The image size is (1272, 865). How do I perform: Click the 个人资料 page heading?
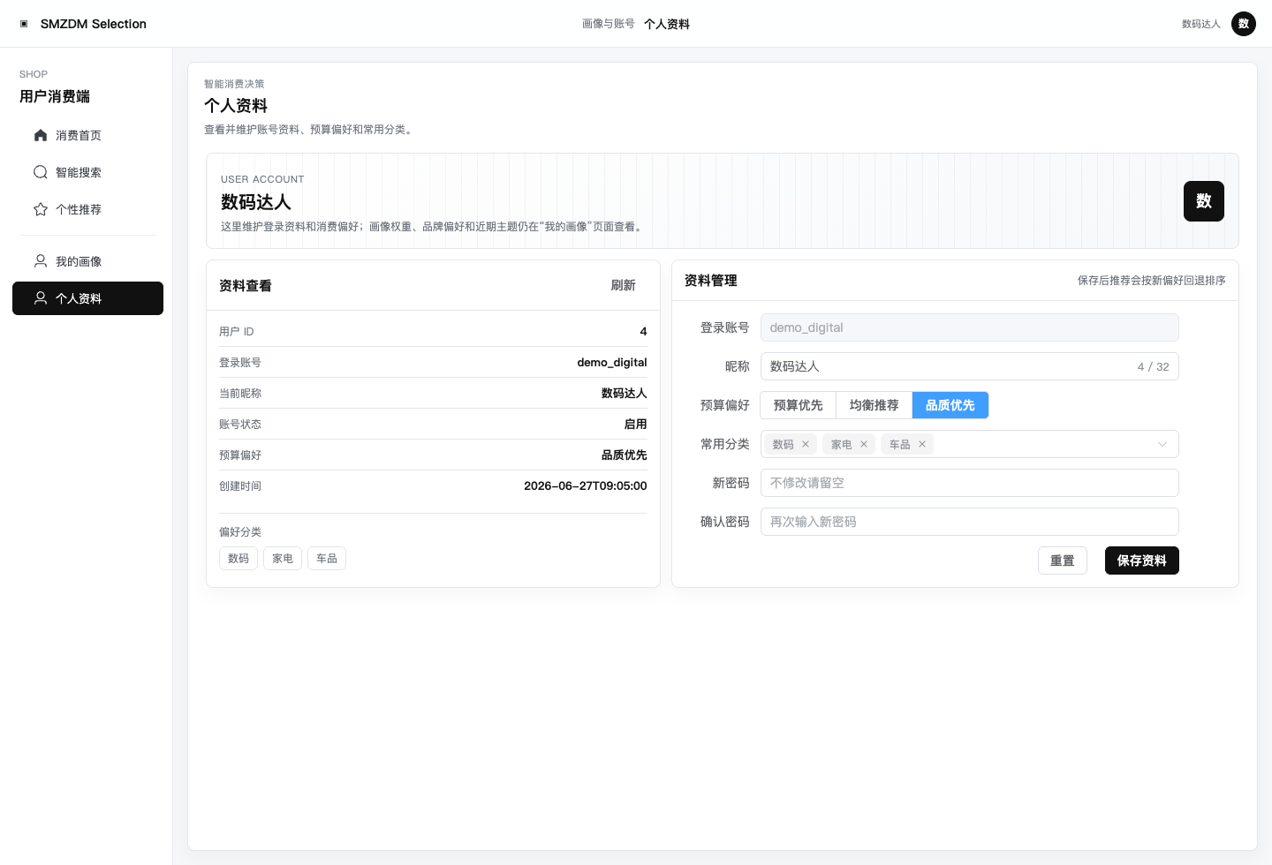(236, 106)
